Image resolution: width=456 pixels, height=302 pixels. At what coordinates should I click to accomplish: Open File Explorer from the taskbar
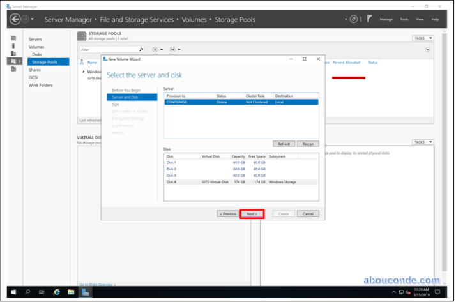(x=71, y=292)
